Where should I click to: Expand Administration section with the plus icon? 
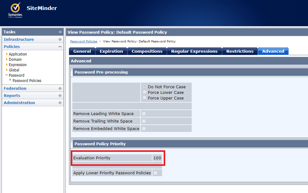[60, 103]
